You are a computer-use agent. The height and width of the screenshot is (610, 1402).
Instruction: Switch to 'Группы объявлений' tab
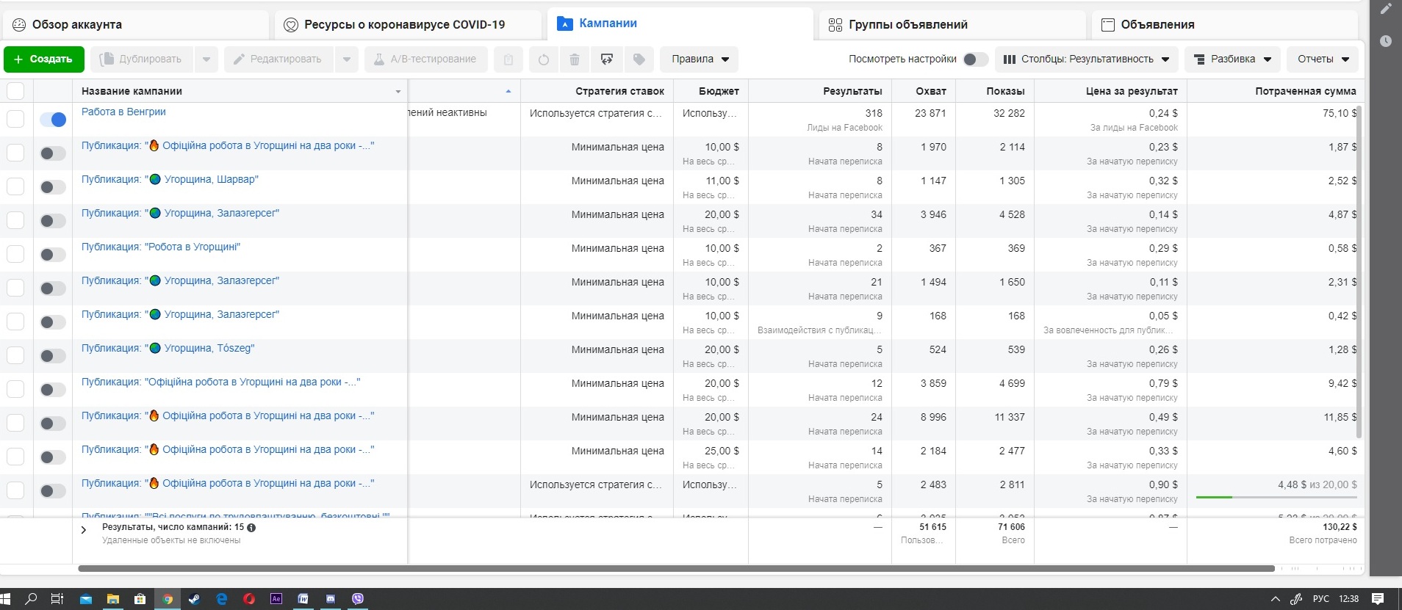tap(952, 25)
